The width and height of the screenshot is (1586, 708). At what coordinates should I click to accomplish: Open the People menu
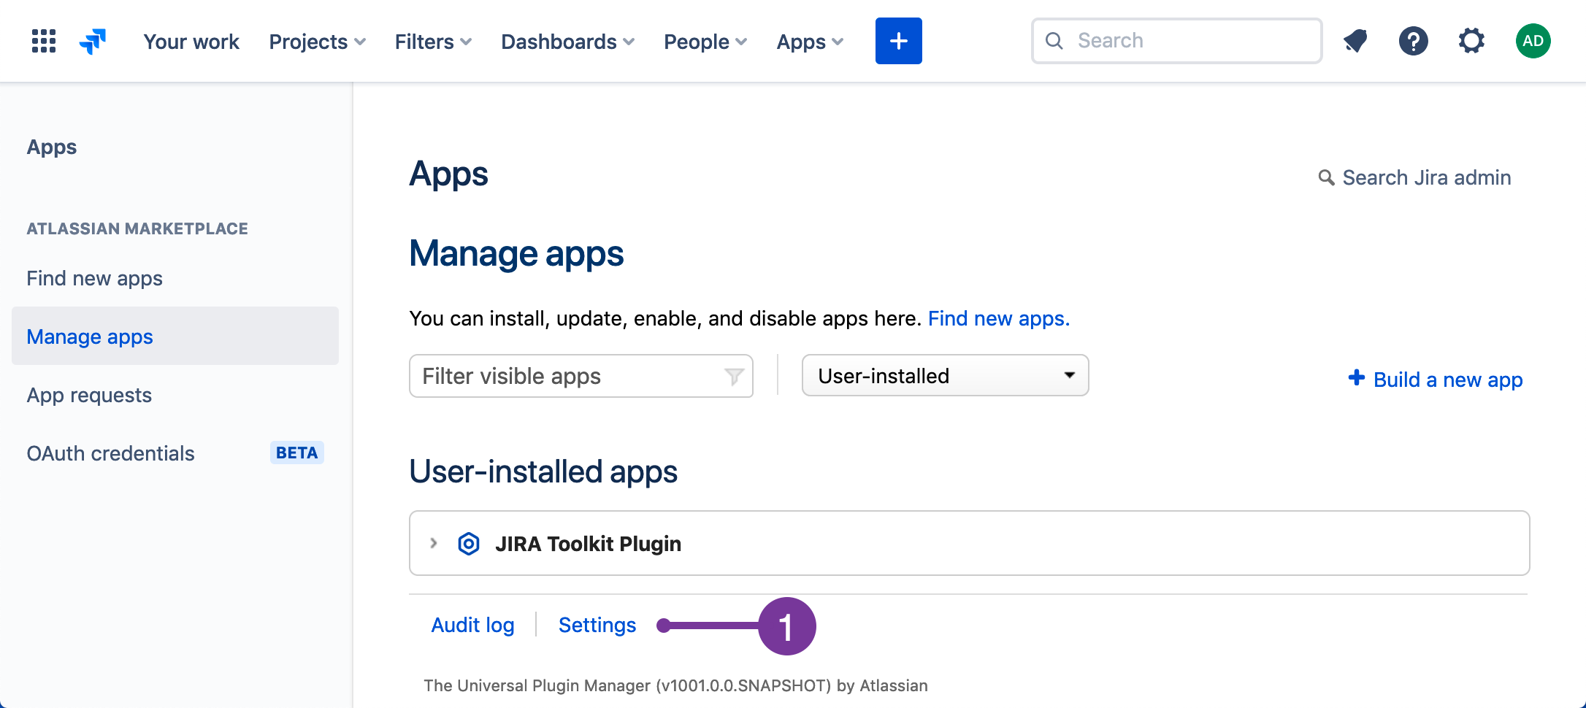(x=703, y=42)
